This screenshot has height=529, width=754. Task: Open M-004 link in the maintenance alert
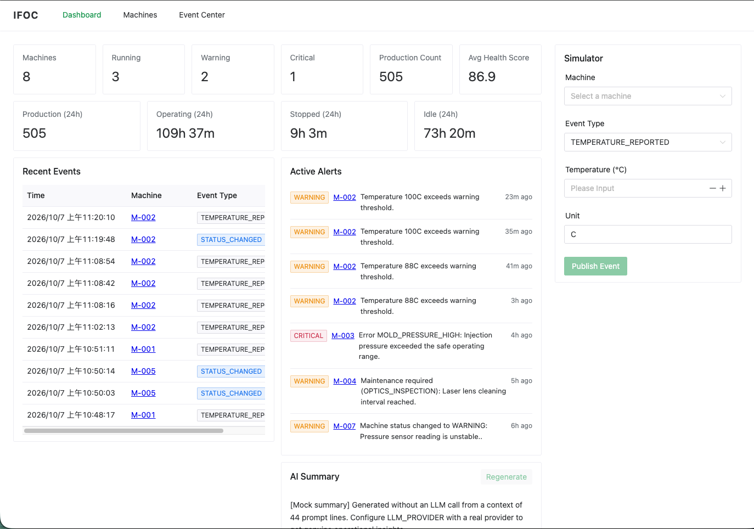[x=345, y=381]
